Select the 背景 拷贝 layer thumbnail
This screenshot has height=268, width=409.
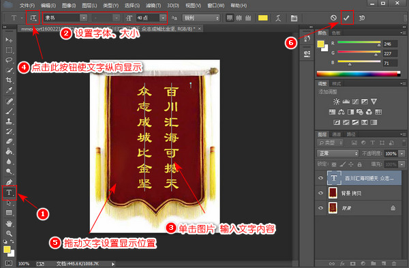click(333, 193)
